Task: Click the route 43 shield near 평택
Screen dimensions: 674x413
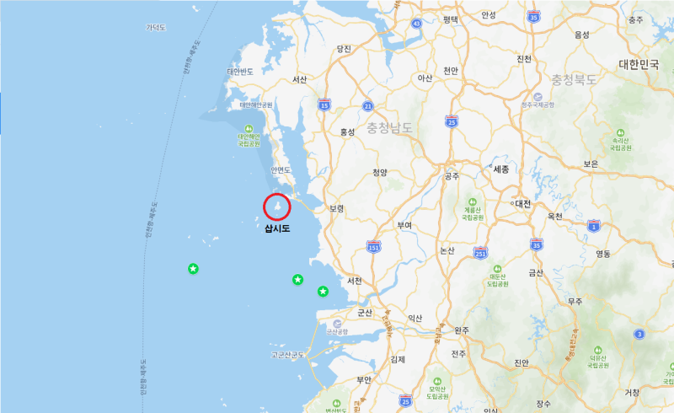Action: click(416, 24)
